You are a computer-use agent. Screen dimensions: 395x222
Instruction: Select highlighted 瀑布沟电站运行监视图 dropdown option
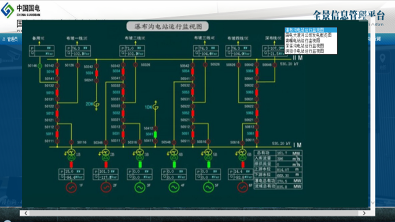(x=311, y=29)
